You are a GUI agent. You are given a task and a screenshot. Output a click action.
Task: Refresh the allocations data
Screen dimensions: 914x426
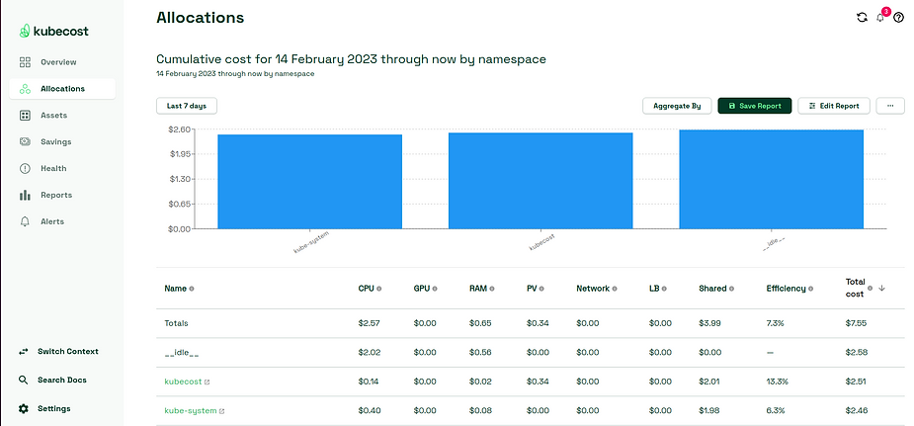click(x=862, y=18)
